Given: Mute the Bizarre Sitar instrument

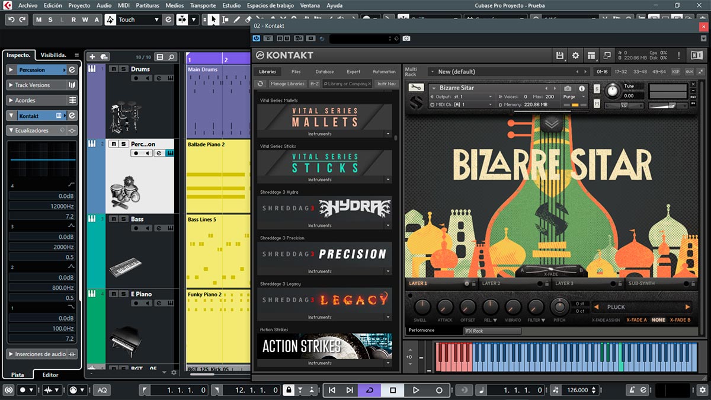Looking at the screenshot, I should click(597, 104).
